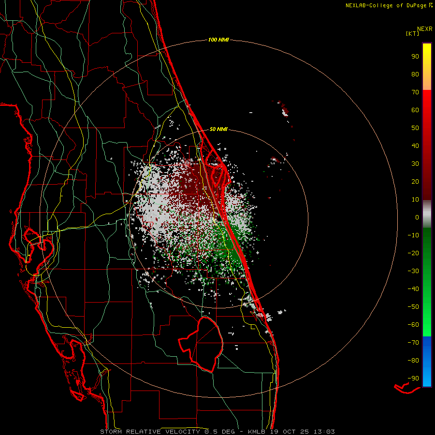
Task: Click the positive 90 knot scale value
Action: [x=415, y=57]
